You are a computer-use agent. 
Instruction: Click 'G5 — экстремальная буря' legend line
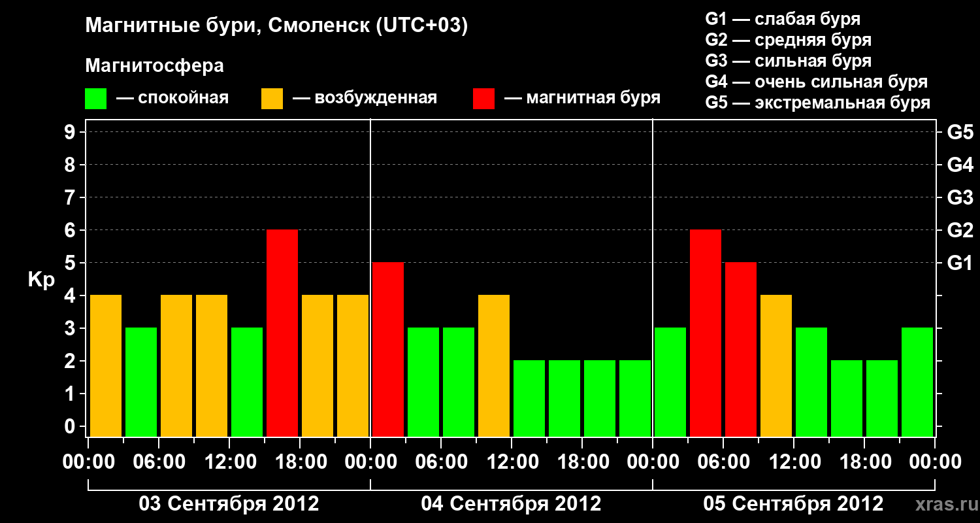[817, 103]
